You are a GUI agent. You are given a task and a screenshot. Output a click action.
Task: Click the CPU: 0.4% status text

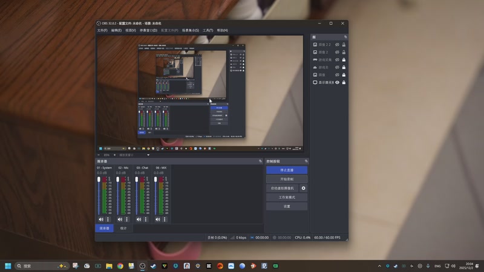coord(302,238)
